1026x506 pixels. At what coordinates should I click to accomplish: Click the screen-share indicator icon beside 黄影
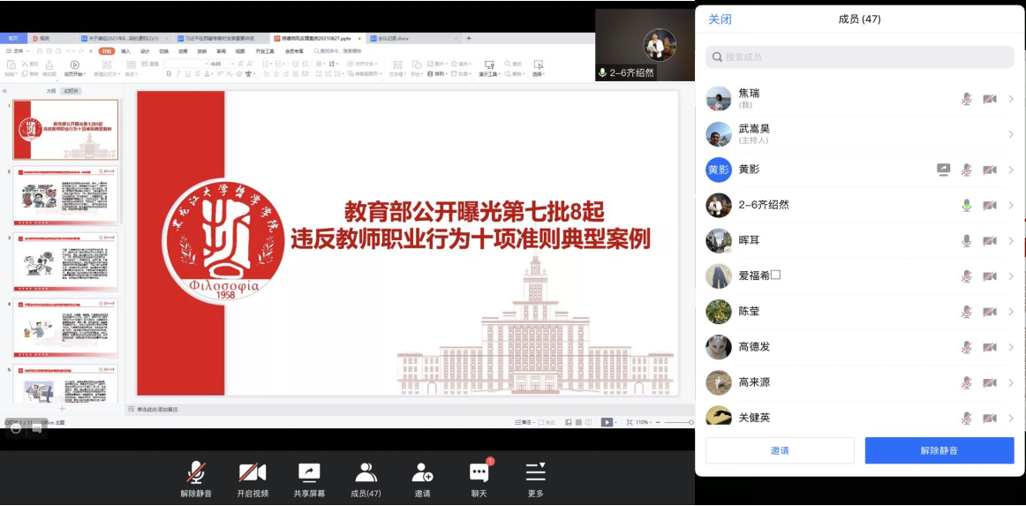[944, 170]
